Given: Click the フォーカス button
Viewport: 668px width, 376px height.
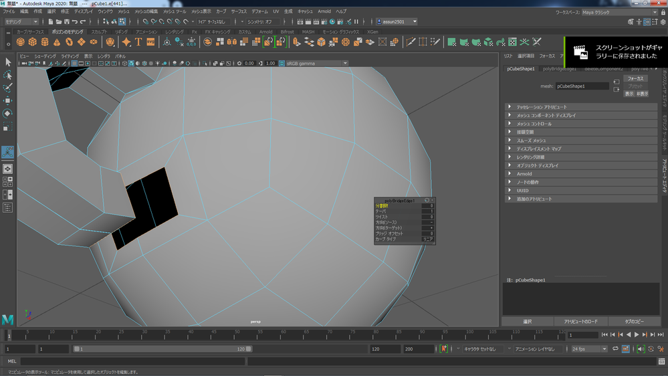Looking at the screenshot, I should [635, 78].
